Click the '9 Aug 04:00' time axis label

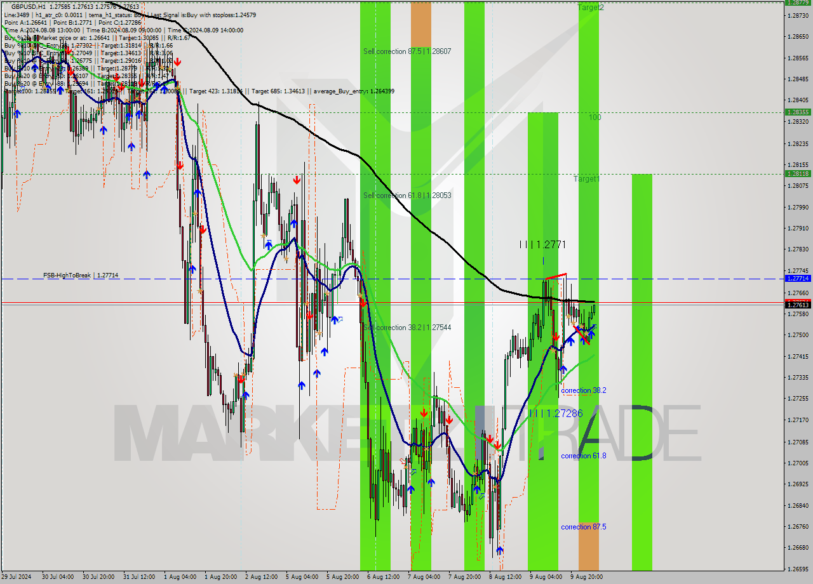(546, 577)
